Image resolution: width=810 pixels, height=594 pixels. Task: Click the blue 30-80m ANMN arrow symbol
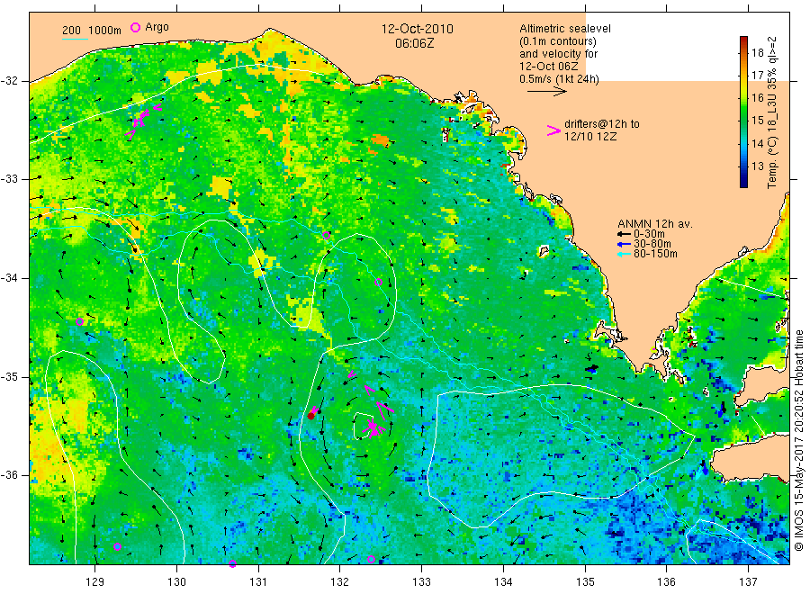pyautogui.click(x=625, y=244)
